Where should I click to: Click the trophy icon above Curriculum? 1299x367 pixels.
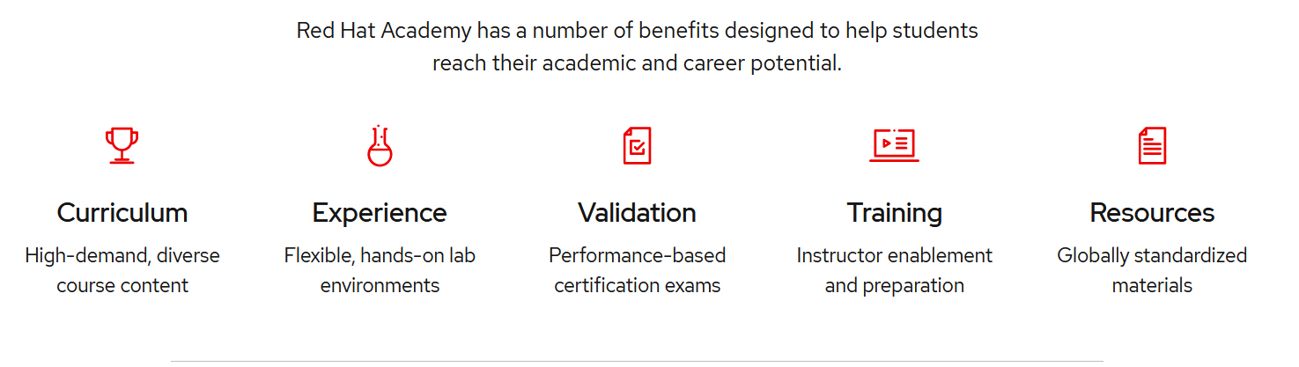[x=122, y=145]
